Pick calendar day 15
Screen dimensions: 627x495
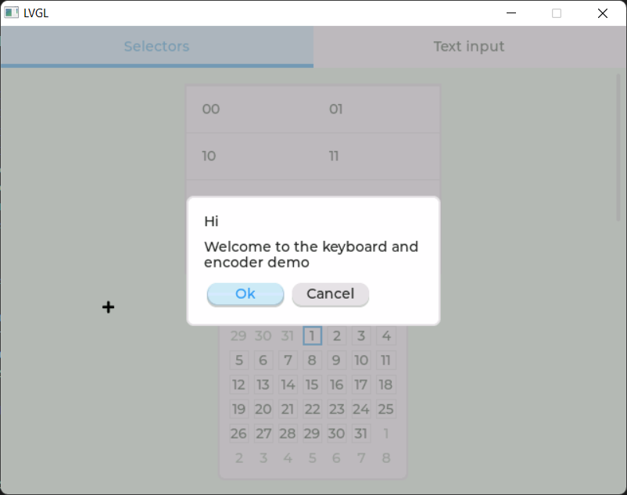click(x=312, y=385)
